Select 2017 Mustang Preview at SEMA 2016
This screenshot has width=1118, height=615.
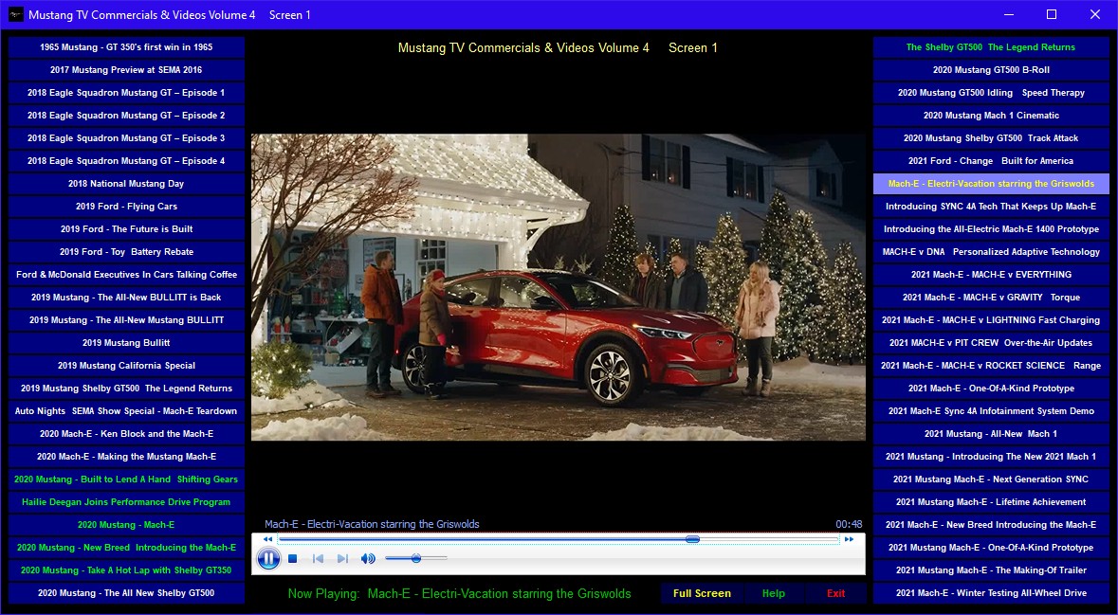click(x=126, y=70)
